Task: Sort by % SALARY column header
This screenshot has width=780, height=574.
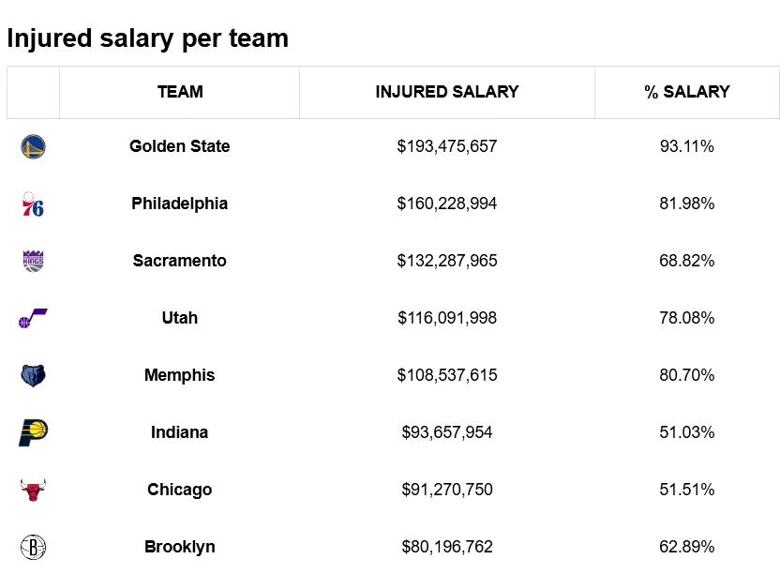Action: (687, 92)
